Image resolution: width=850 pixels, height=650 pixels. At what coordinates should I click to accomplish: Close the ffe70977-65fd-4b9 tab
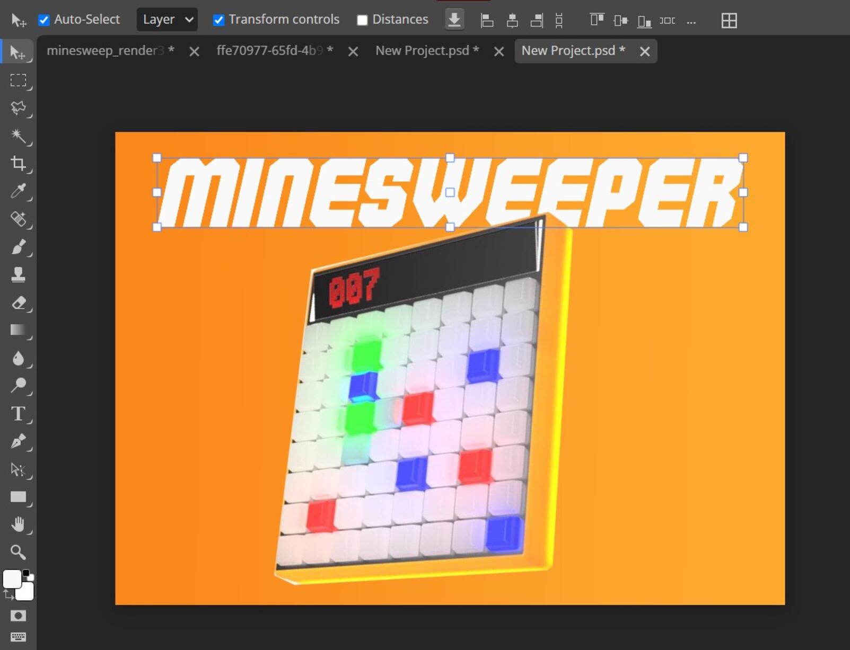[353, 51]
